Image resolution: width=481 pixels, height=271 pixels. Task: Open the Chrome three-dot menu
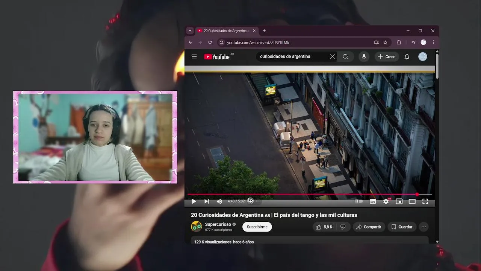pyautogui.click(x=433, y=43)
